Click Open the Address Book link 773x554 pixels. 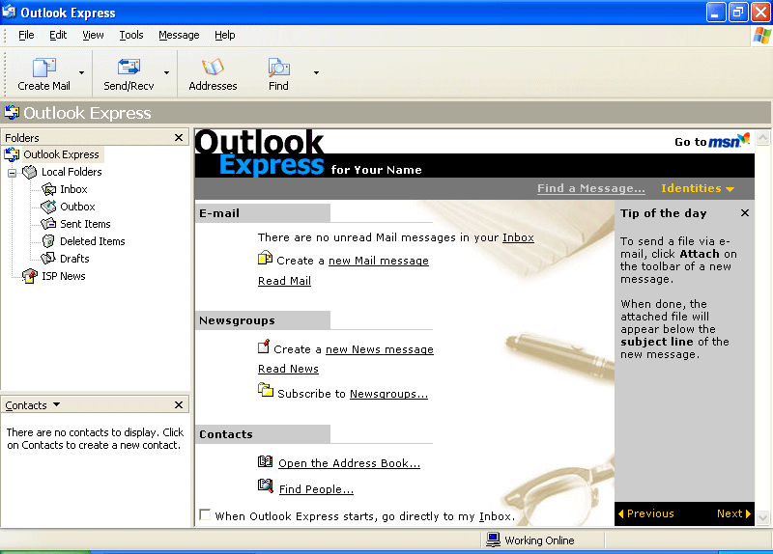pos(349,463)
